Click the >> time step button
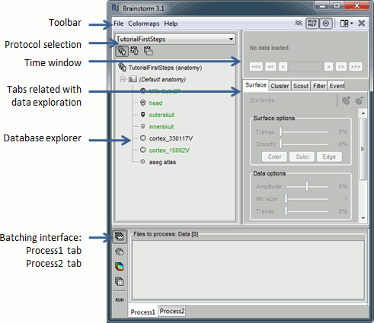 pyautogui.click(x=340, y=67)
